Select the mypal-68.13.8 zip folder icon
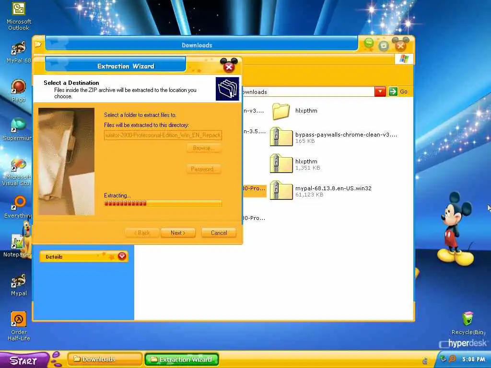 click(281, 190)
